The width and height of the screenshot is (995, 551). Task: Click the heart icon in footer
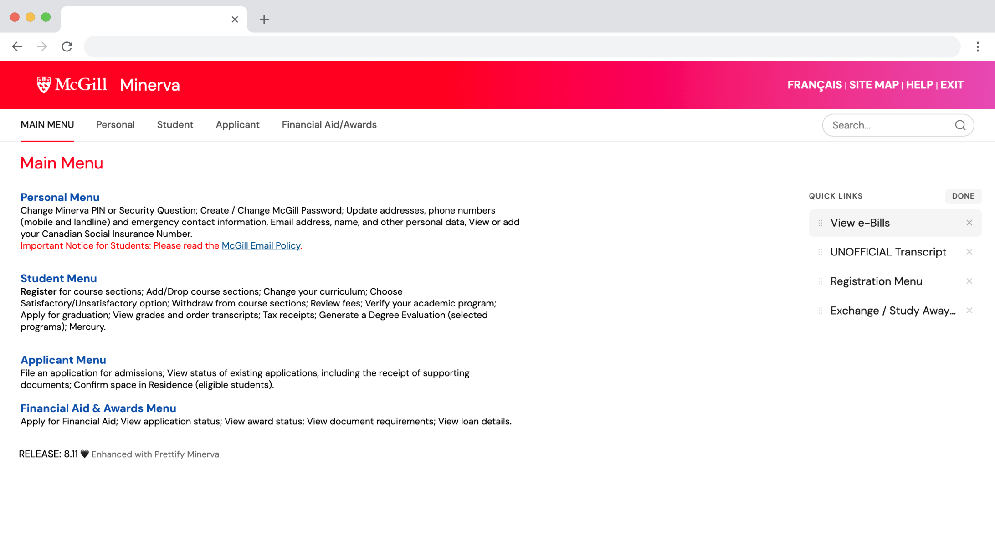click(85, 454)
